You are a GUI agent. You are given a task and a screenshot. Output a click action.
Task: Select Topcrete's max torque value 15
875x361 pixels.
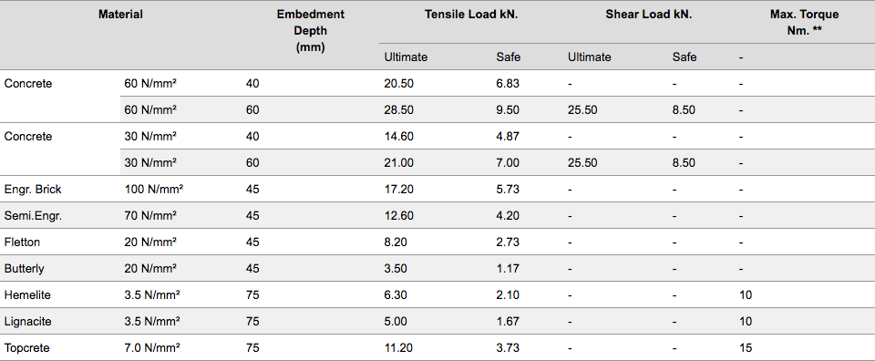pyautogui.click(x=745, y=348)
